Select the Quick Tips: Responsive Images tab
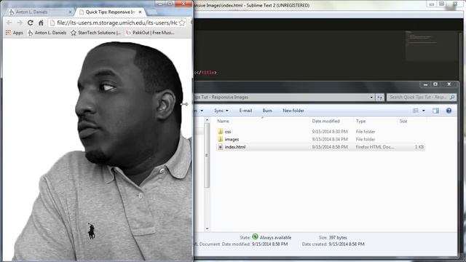 (x=111, y=12)
